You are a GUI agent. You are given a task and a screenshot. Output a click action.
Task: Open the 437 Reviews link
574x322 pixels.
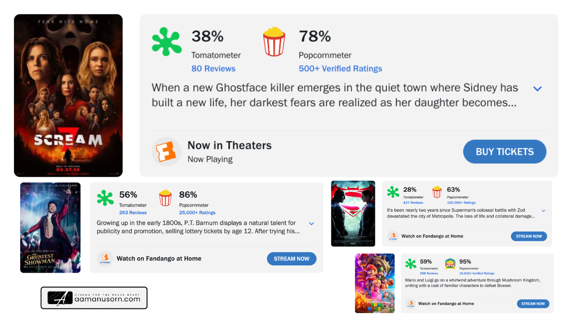[x=413, y=203]
